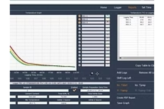This screenshot has width=164, height=109.
Task: Open the pink color swatch of third log
Action: pos(108,23)
